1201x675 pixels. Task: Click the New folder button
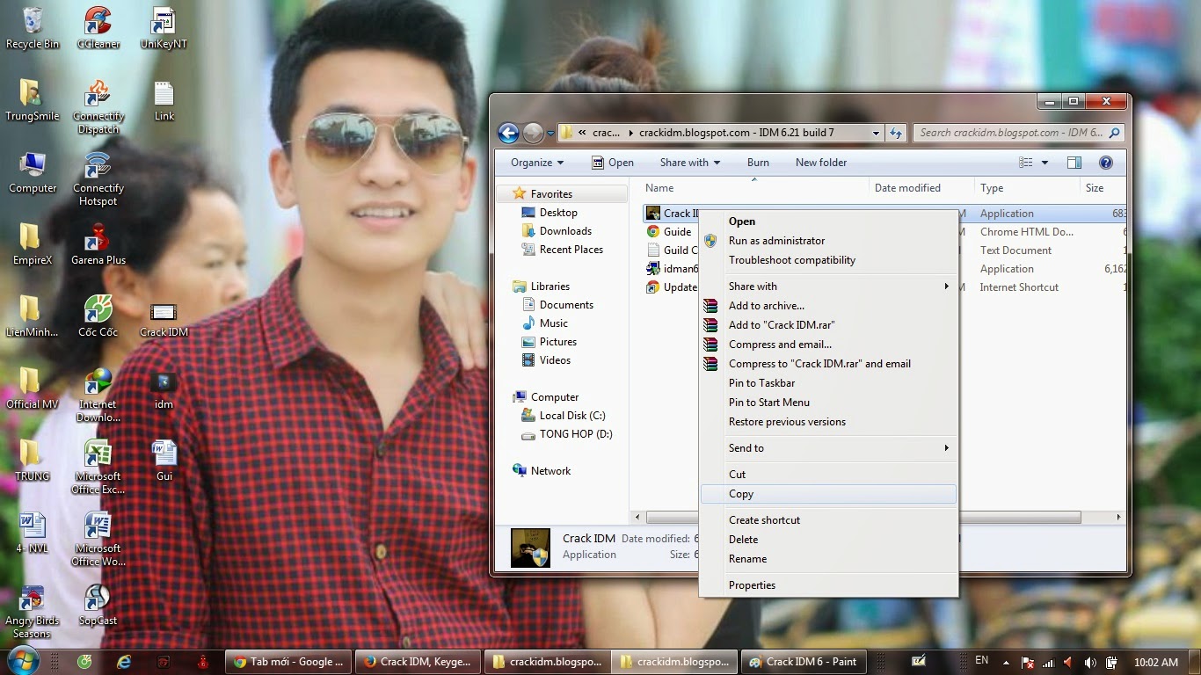(x=820, y=163)
